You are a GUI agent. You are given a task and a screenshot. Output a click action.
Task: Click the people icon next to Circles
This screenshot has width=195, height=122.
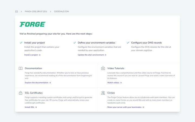coord(103,93)
